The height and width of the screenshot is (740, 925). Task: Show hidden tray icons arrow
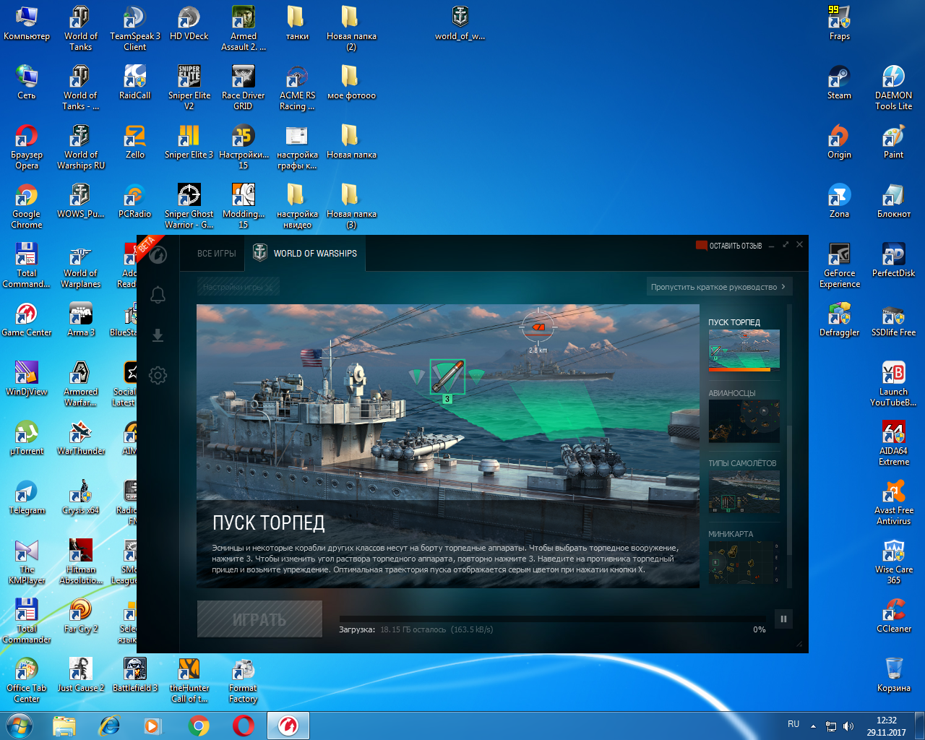(813, 726)
